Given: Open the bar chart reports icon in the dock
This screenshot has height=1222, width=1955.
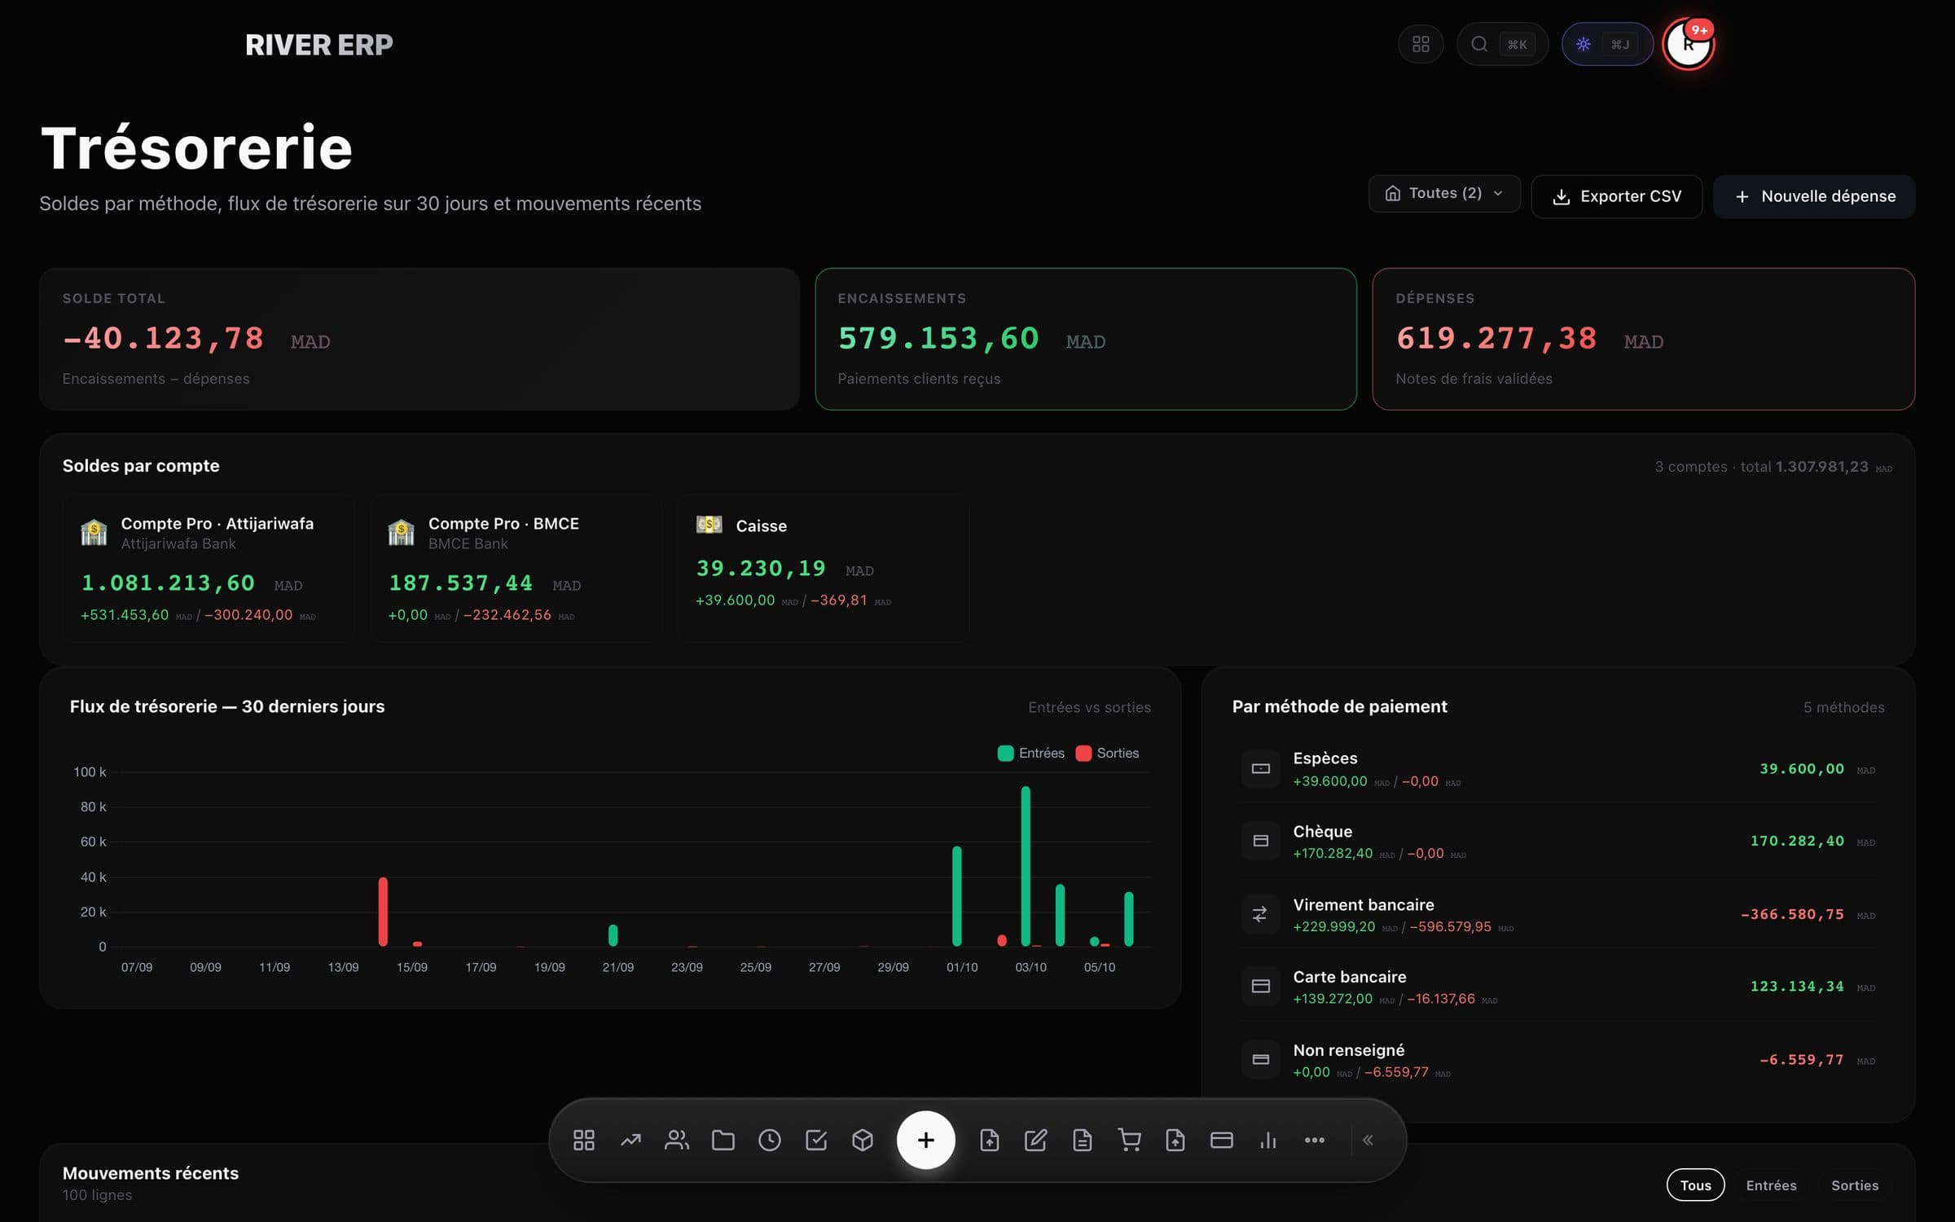Looking at the screenshot, I should coord(1268,1140).
